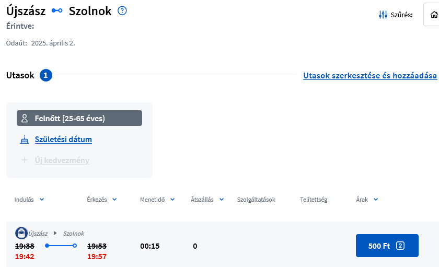Image resolution: width=439 pixels, height=267 pixels.
Task: Sort by Indulás column chevron
Action: [42, 199]
